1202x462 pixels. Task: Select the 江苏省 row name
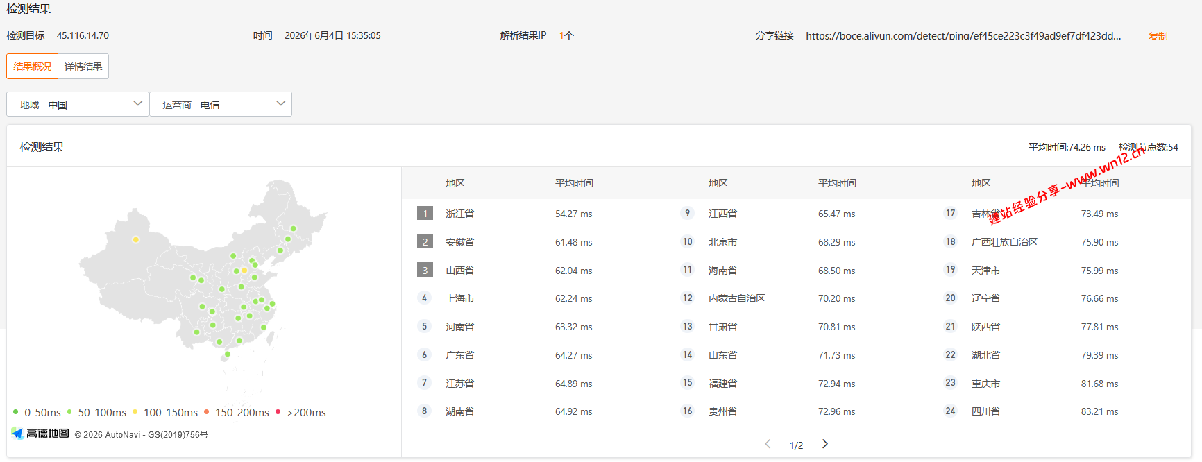pos(459,384)
